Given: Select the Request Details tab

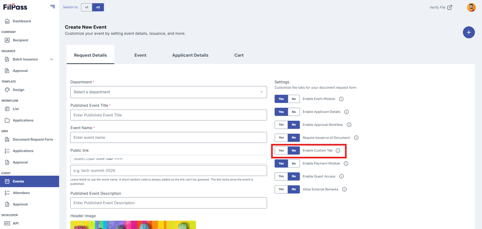Looking at the screenshot, I should [90, 55].
